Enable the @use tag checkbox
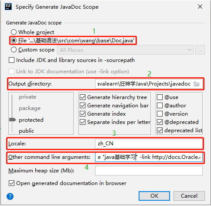The height and width of the screenshot is (206, 211). 160,97
